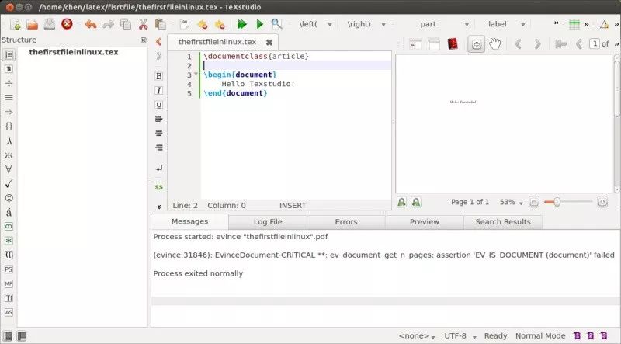Close the Structure panel
This screenshot has width=621, height=344.
coord(144,40)
